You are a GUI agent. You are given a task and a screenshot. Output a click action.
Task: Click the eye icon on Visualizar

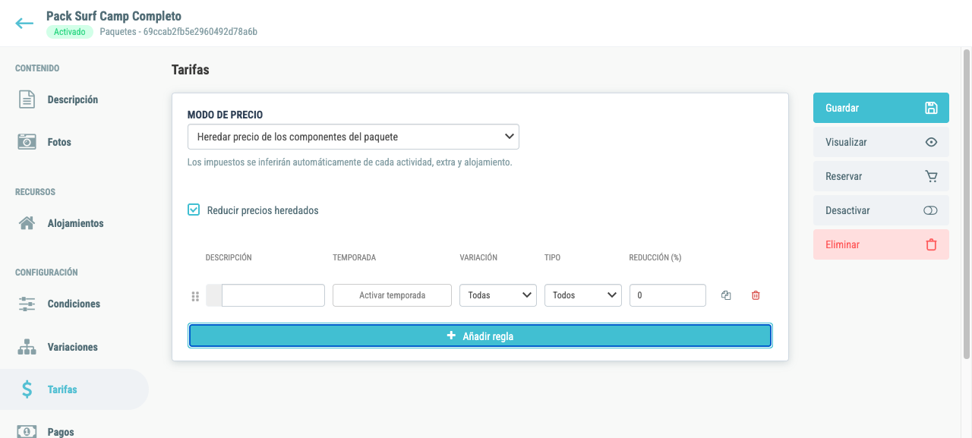point(931,142)
